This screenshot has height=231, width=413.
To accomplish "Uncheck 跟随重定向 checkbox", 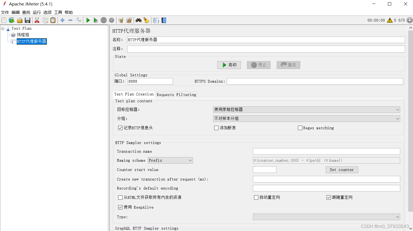I will click(329, 197).
